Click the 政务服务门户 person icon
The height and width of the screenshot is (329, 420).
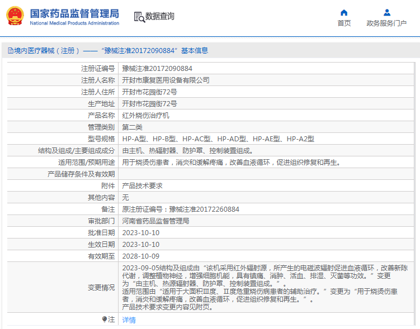[387, 13]
